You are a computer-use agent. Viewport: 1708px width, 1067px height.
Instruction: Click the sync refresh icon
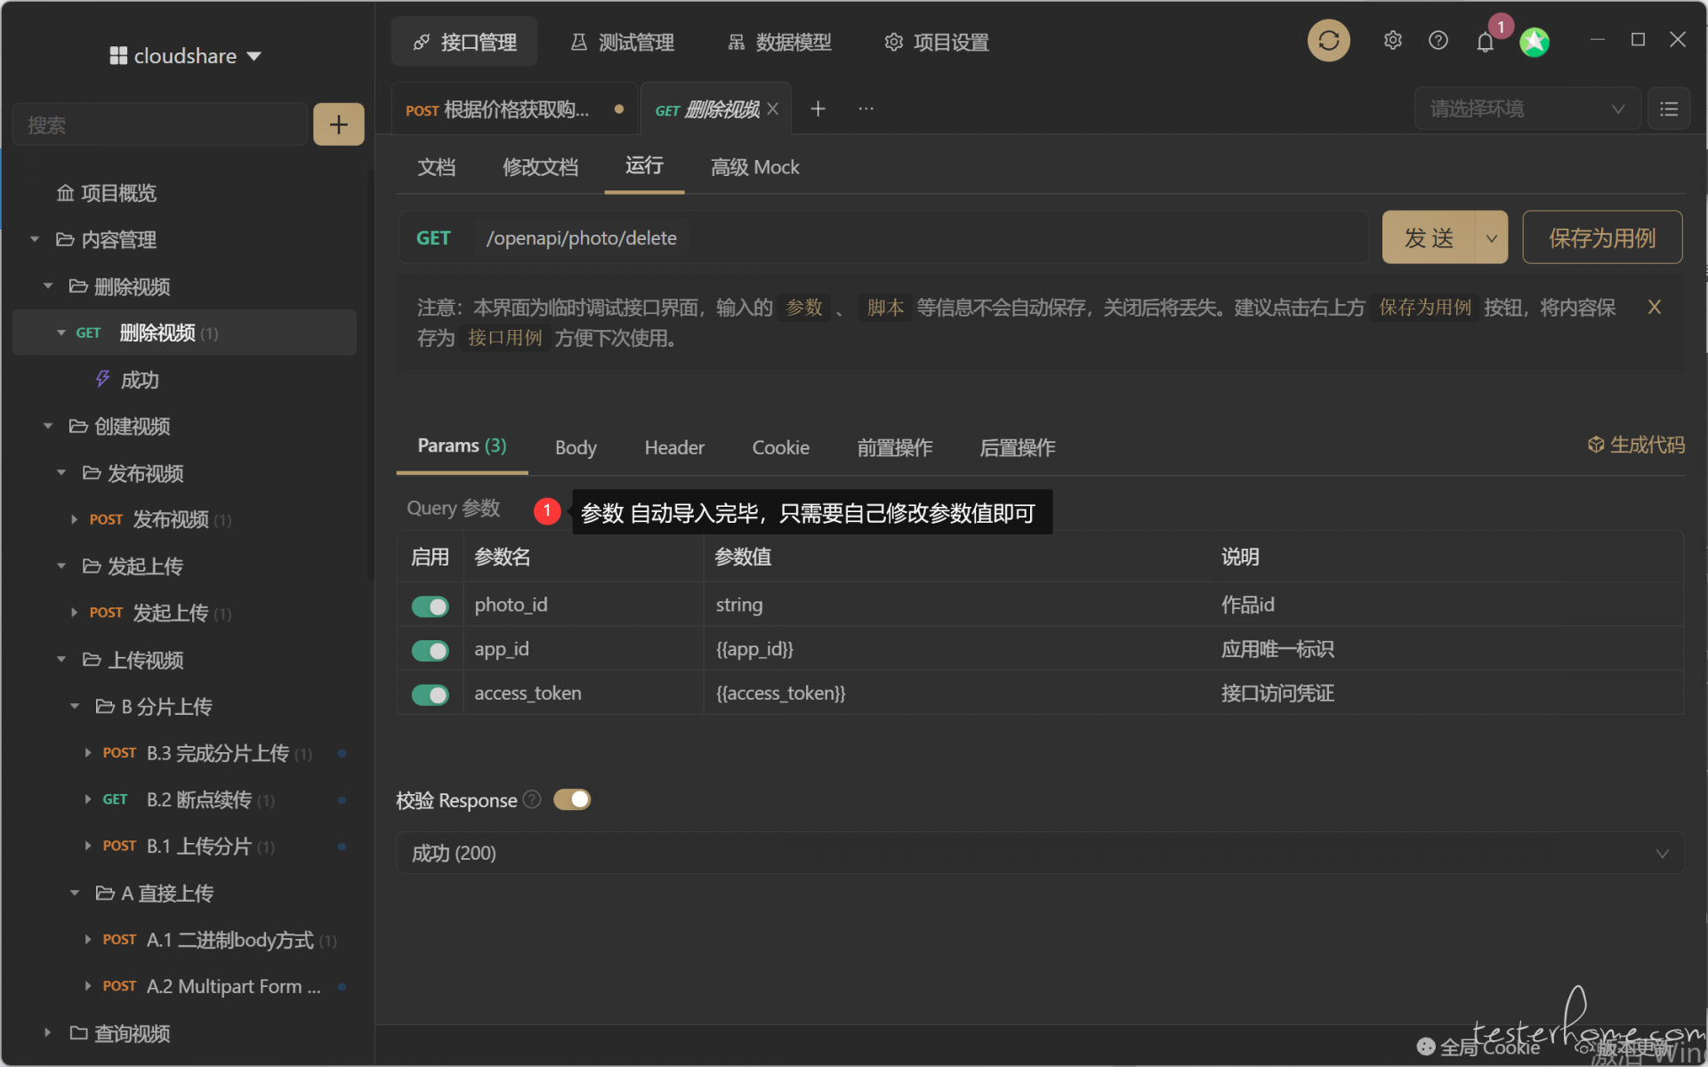click(x=1328, y=41)
